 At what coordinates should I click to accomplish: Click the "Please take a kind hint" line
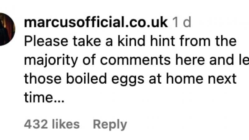coord(130,42)
